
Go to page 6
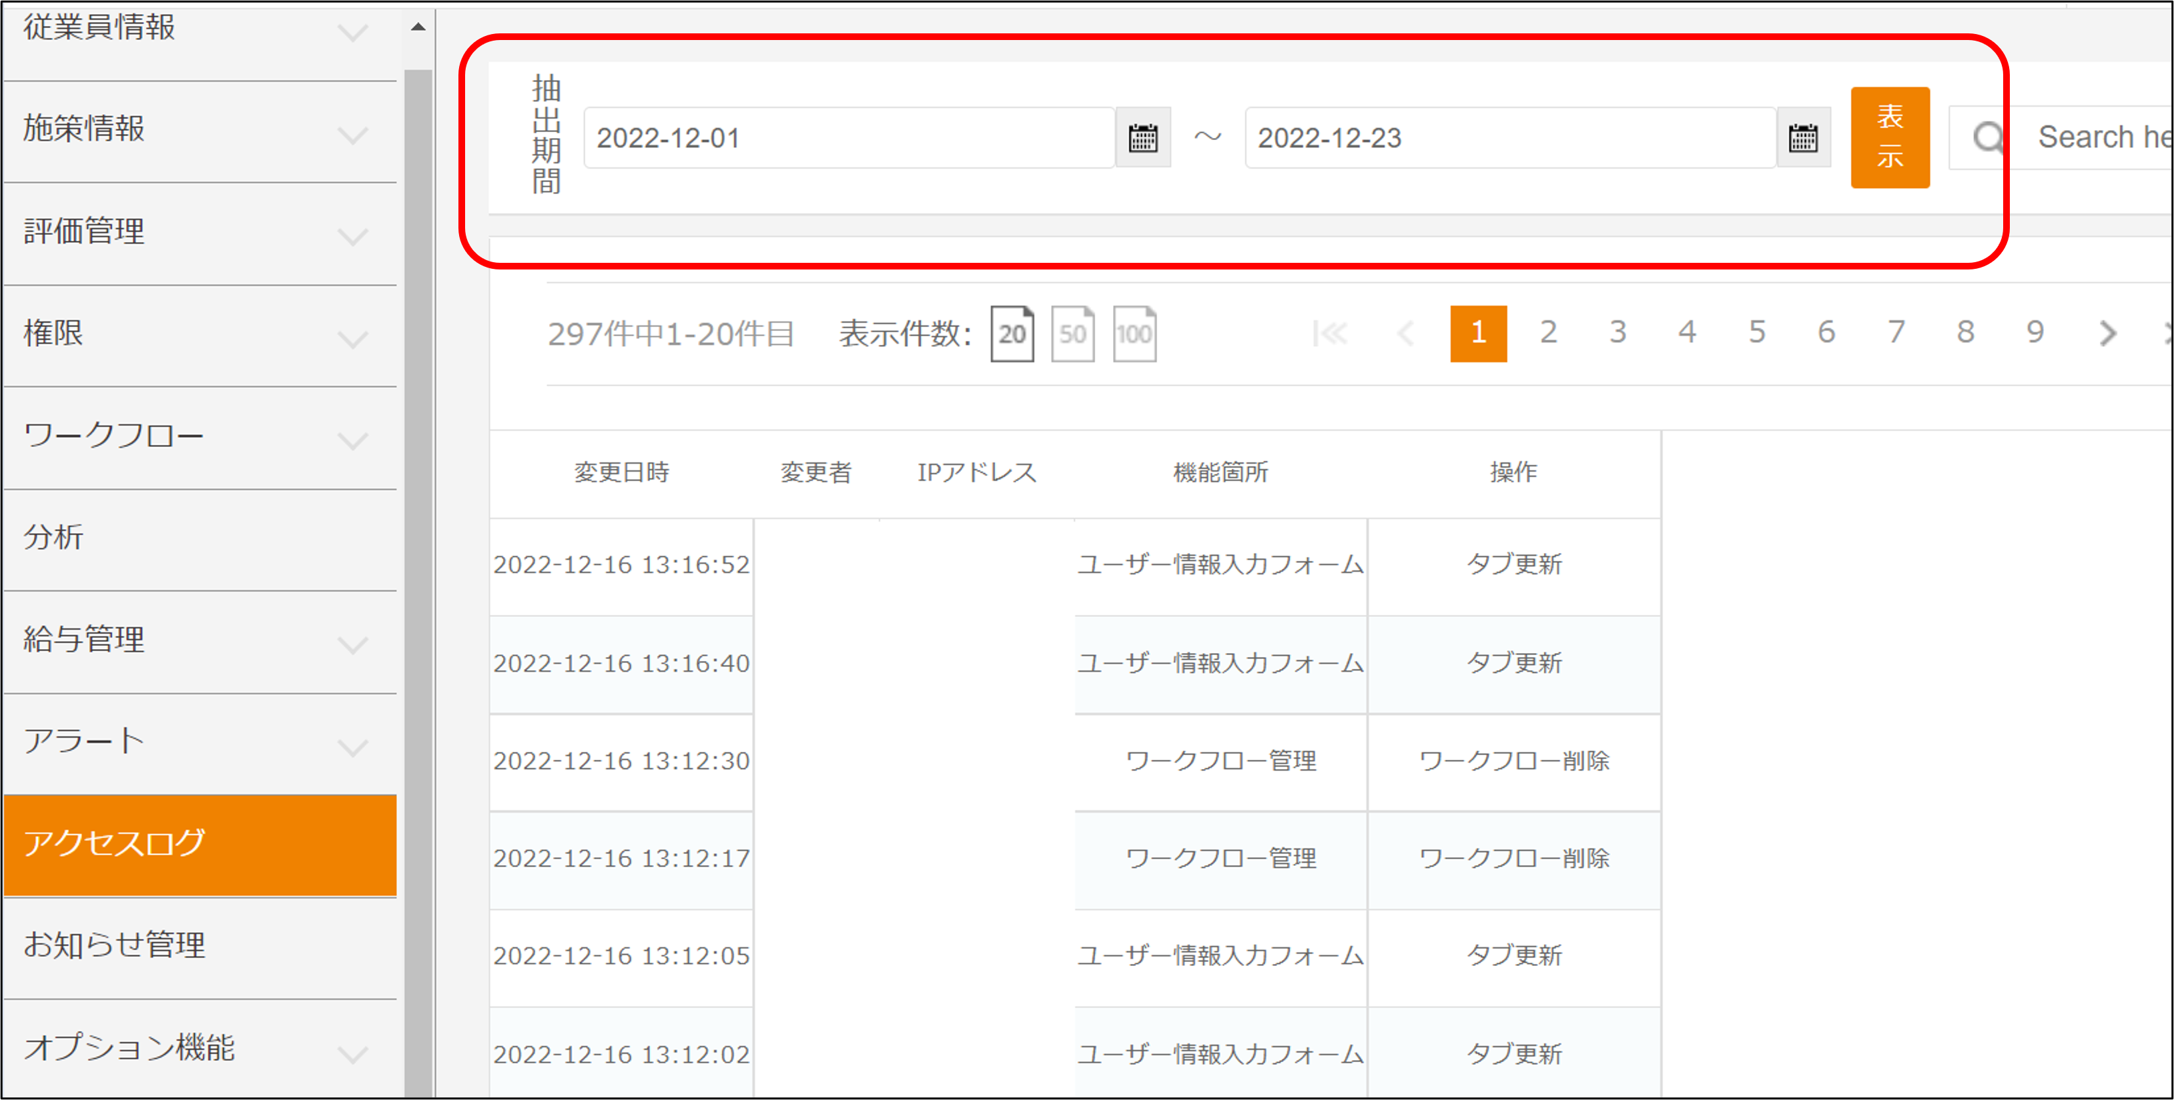tap(1826, 332)
